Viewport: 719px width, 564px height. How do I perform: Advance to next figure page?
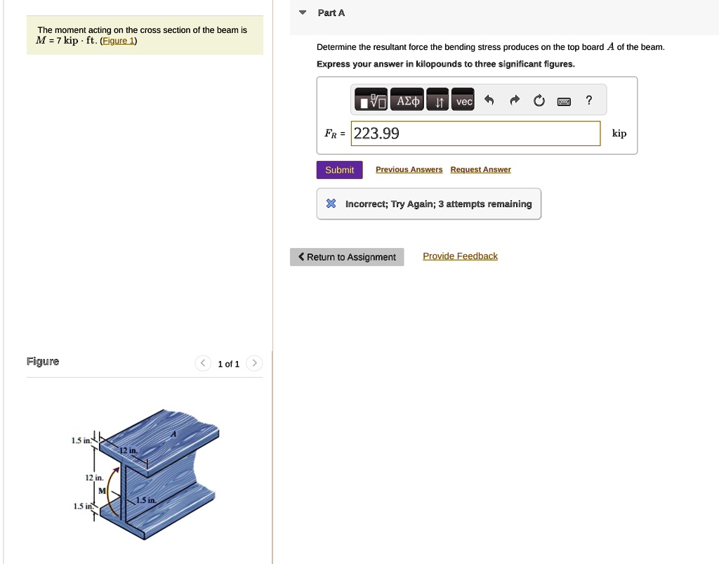coord(253,363)
